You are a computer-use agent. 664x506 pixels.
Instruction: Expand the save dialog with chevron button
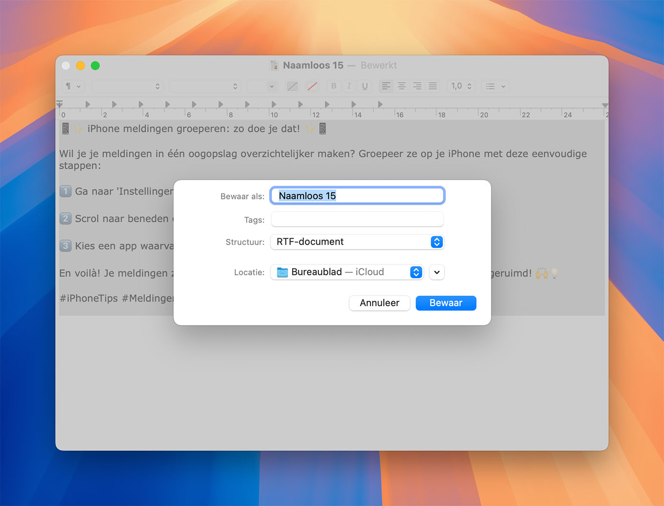437,272
